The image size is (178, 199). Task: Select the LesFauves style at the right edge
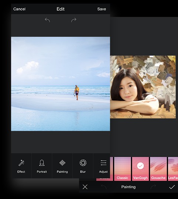(173, 169)
